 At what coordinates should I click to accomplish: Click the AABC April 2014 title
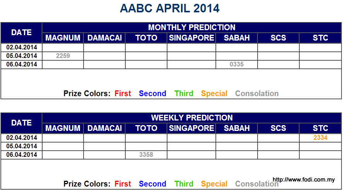169,8
